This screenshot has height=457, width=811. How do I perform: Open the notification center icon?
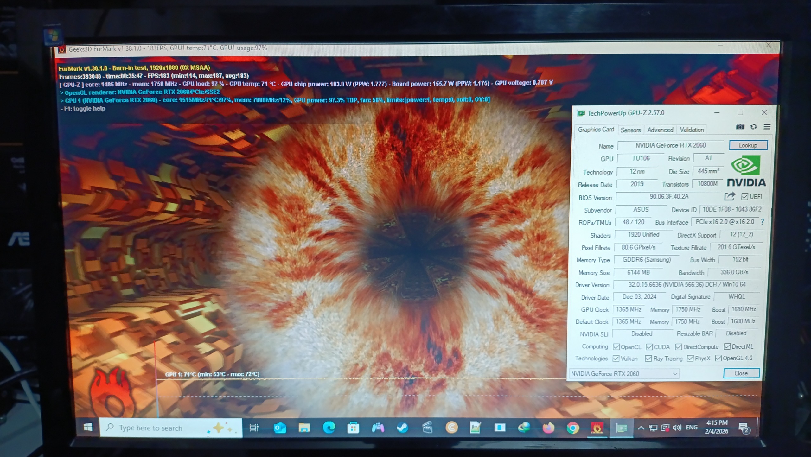coord(744,428)
